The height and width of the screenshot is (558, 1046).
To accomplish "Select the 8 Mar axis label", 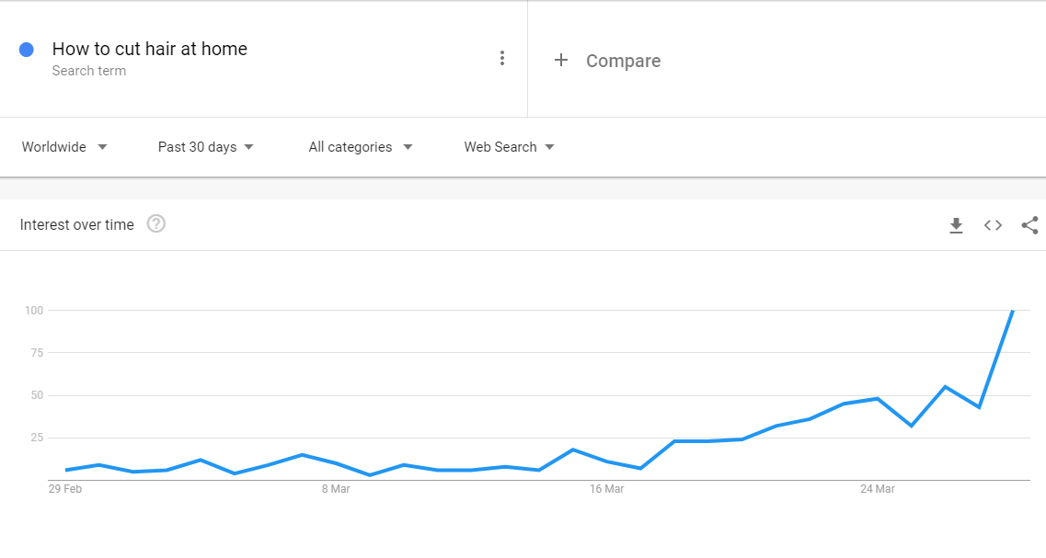I will [x=336, y=489].
